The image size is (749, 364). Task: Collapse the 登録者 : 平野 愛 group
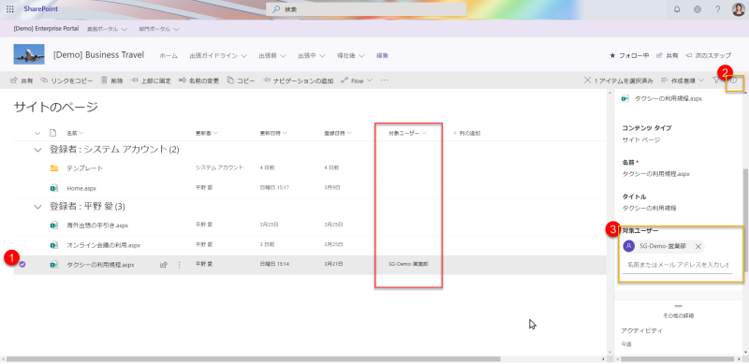point(37,207)
